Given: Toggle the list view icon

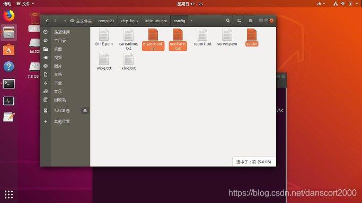Looking at the screenshot, I should click(239, 21).
